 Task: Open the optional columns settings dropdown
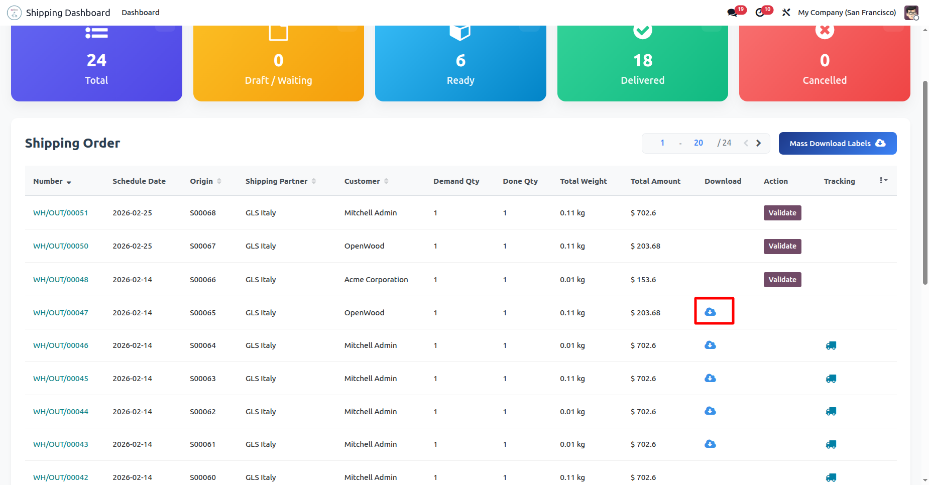[883, 181]
